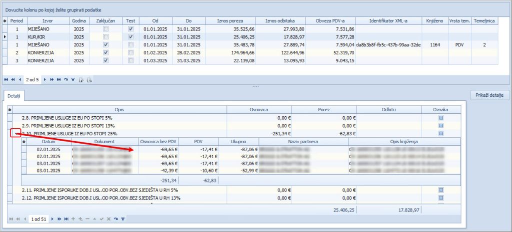Toggle Test checkbox for KUR/KIR row

tap(130, 37)
